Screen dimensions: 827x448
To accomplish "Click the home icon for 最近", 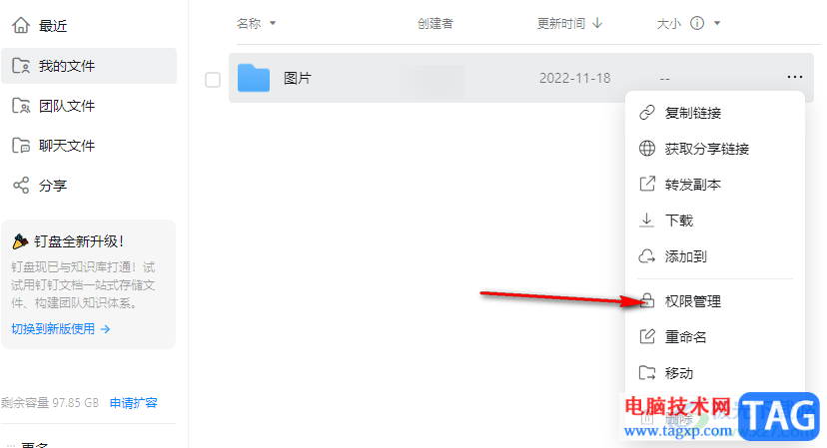I will point(21,25).
